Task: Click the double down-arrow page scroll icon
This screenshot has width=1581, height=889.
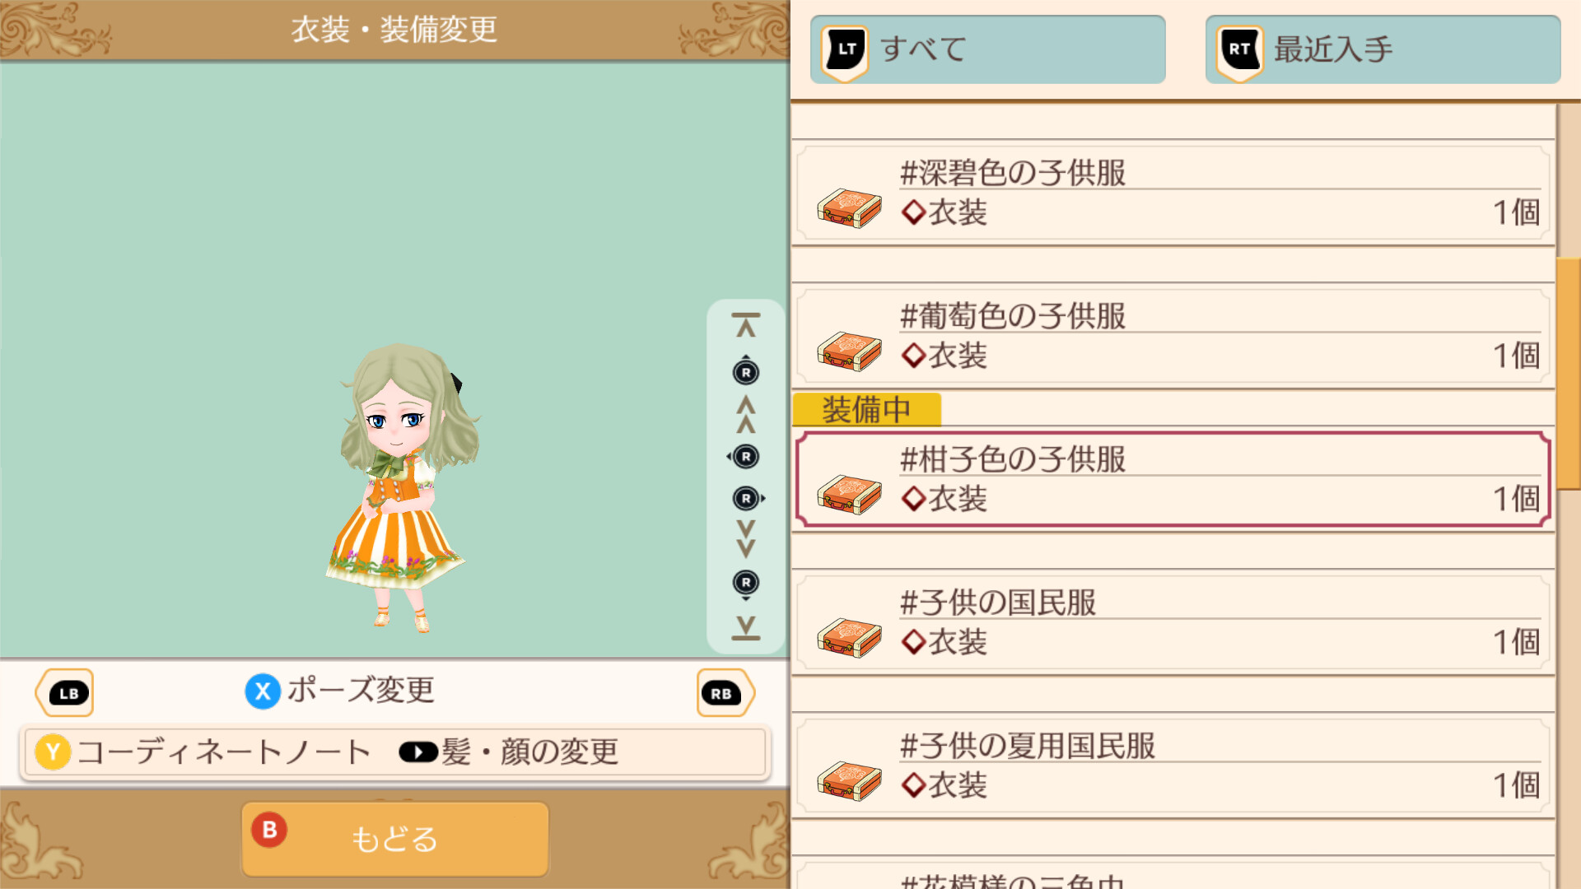Action: click(x=746, y=539)
